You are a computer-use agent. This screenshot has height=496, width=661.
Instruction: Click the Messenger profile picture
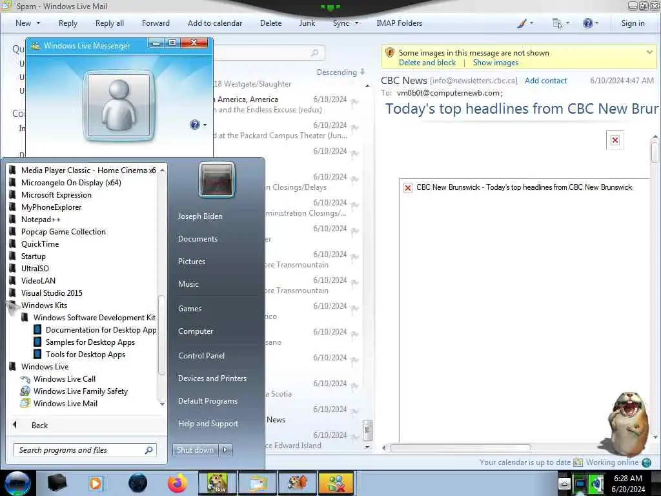pyautogui.click(x=119, y=105)
